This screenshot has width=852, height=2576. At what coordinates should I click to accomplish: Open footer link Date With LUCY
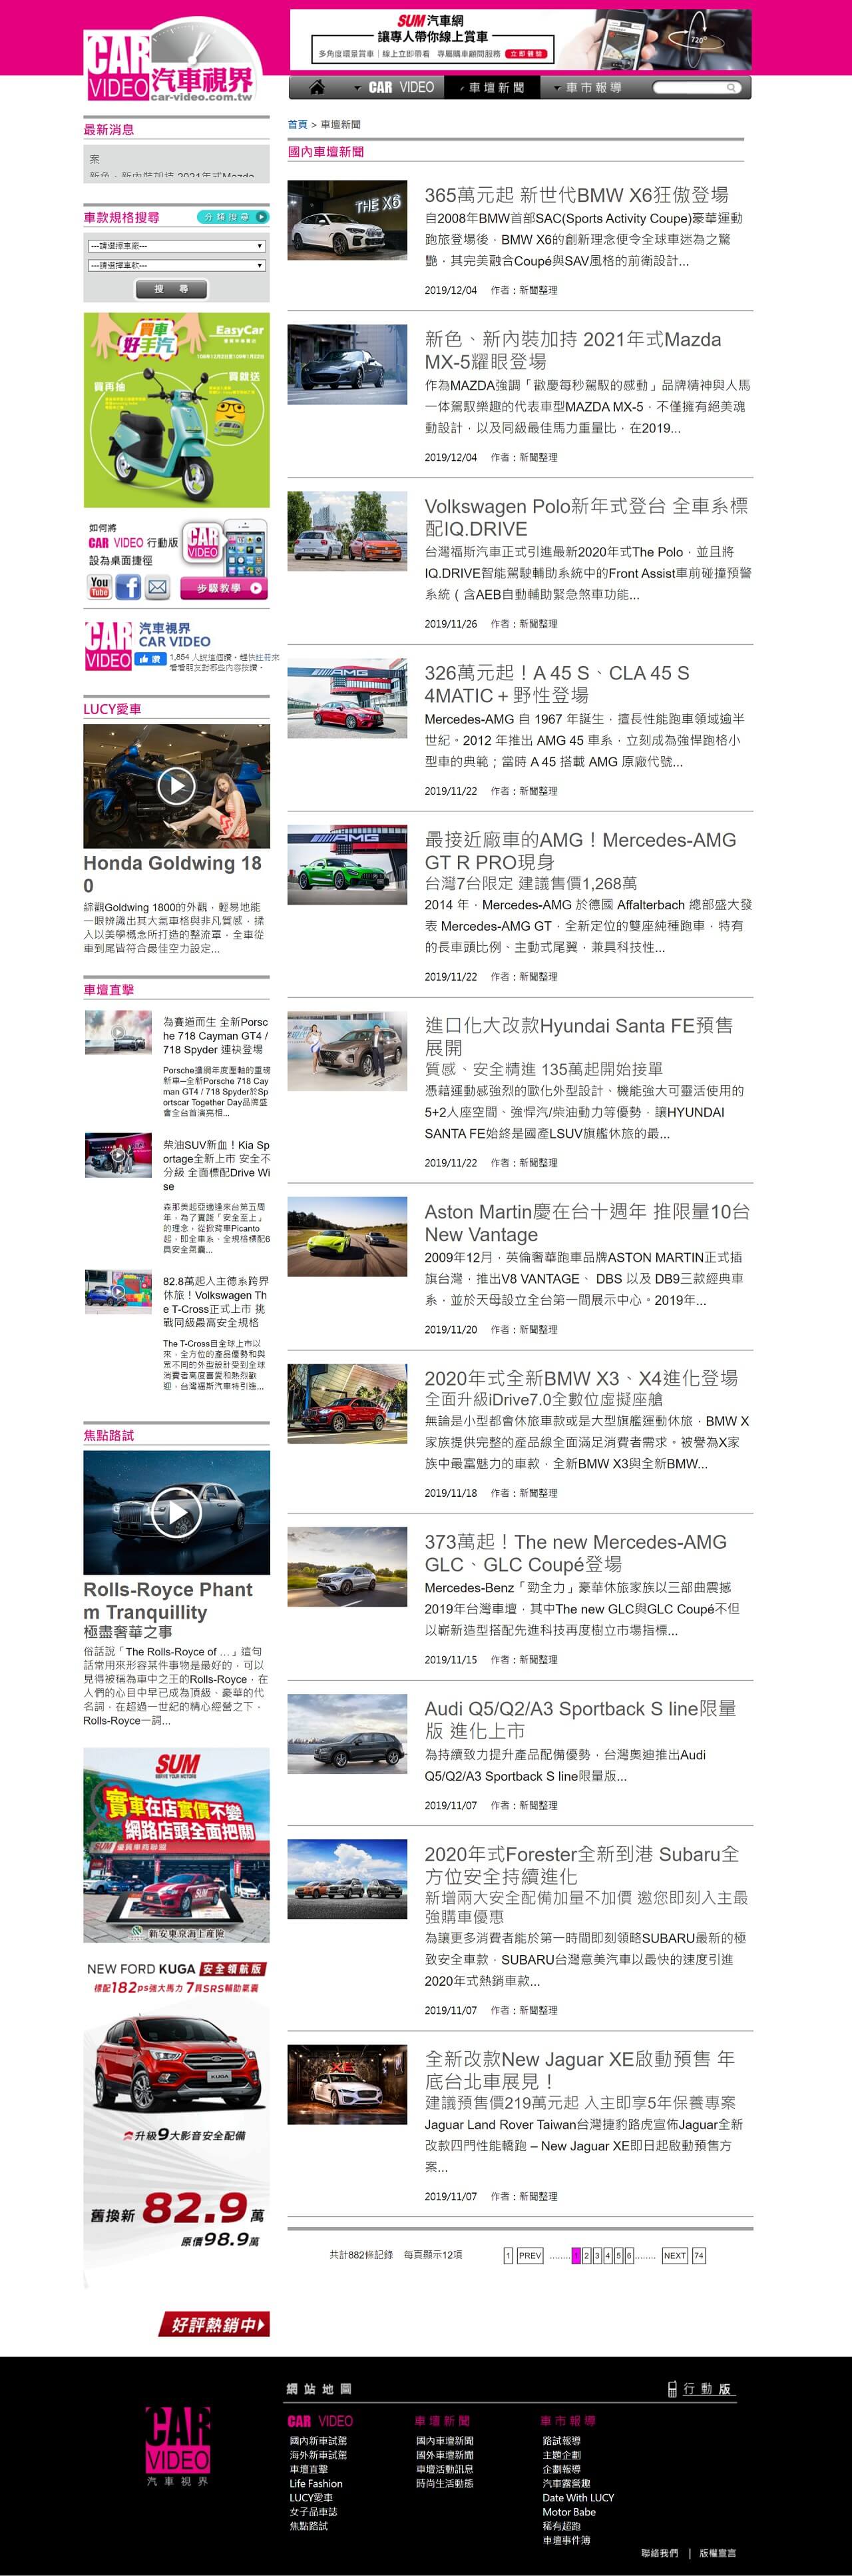coord(578,2497)
